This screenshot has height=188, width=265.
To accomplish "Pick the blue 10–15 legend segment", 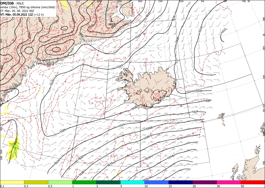I will coord(157,182).
